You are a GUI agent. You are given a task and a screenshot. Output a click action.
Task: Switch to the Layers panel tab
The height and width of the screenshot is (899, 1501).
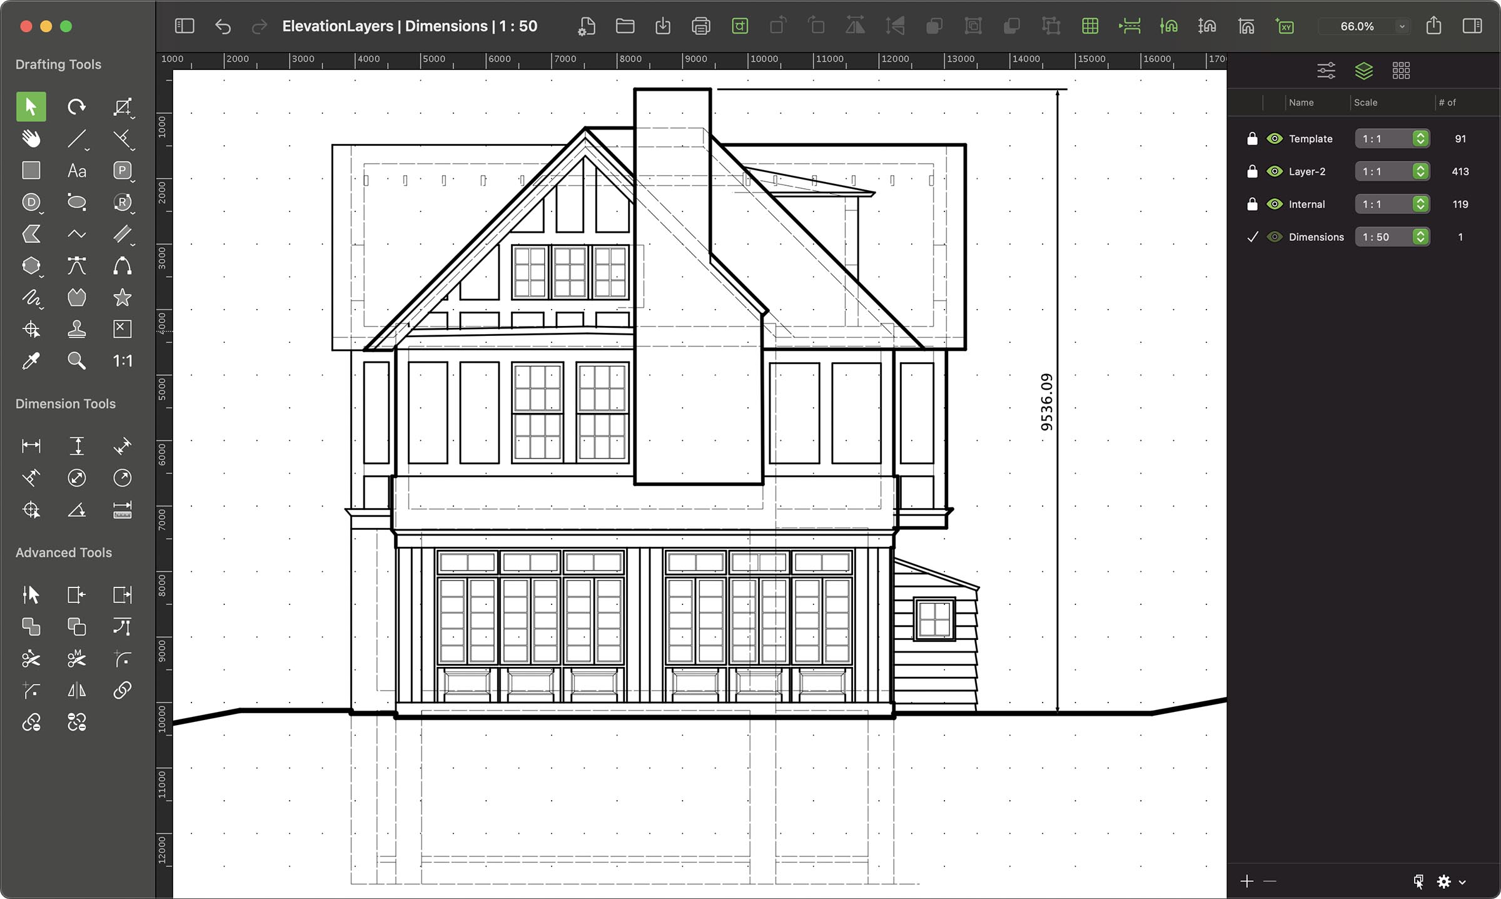click(x=1363, y=71)
